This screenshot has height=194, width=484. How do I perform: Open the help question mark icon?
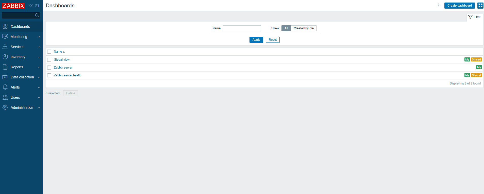(x=438, y=6)
